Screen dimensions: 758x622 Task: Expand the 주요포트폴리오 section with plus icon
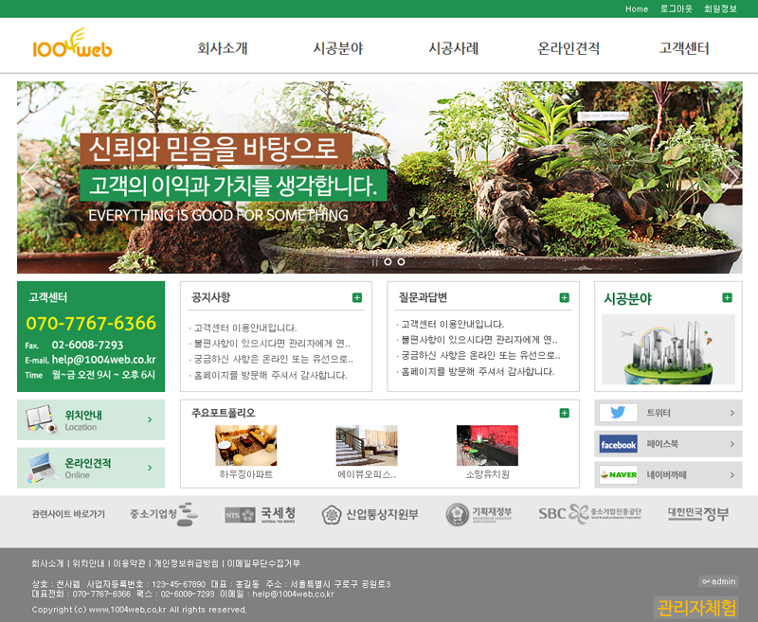[565, 413]
